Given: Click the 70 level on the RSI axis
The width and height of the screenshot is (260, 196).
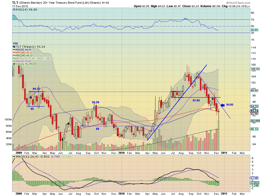Looking at the screenshot, I should [253, 20].
